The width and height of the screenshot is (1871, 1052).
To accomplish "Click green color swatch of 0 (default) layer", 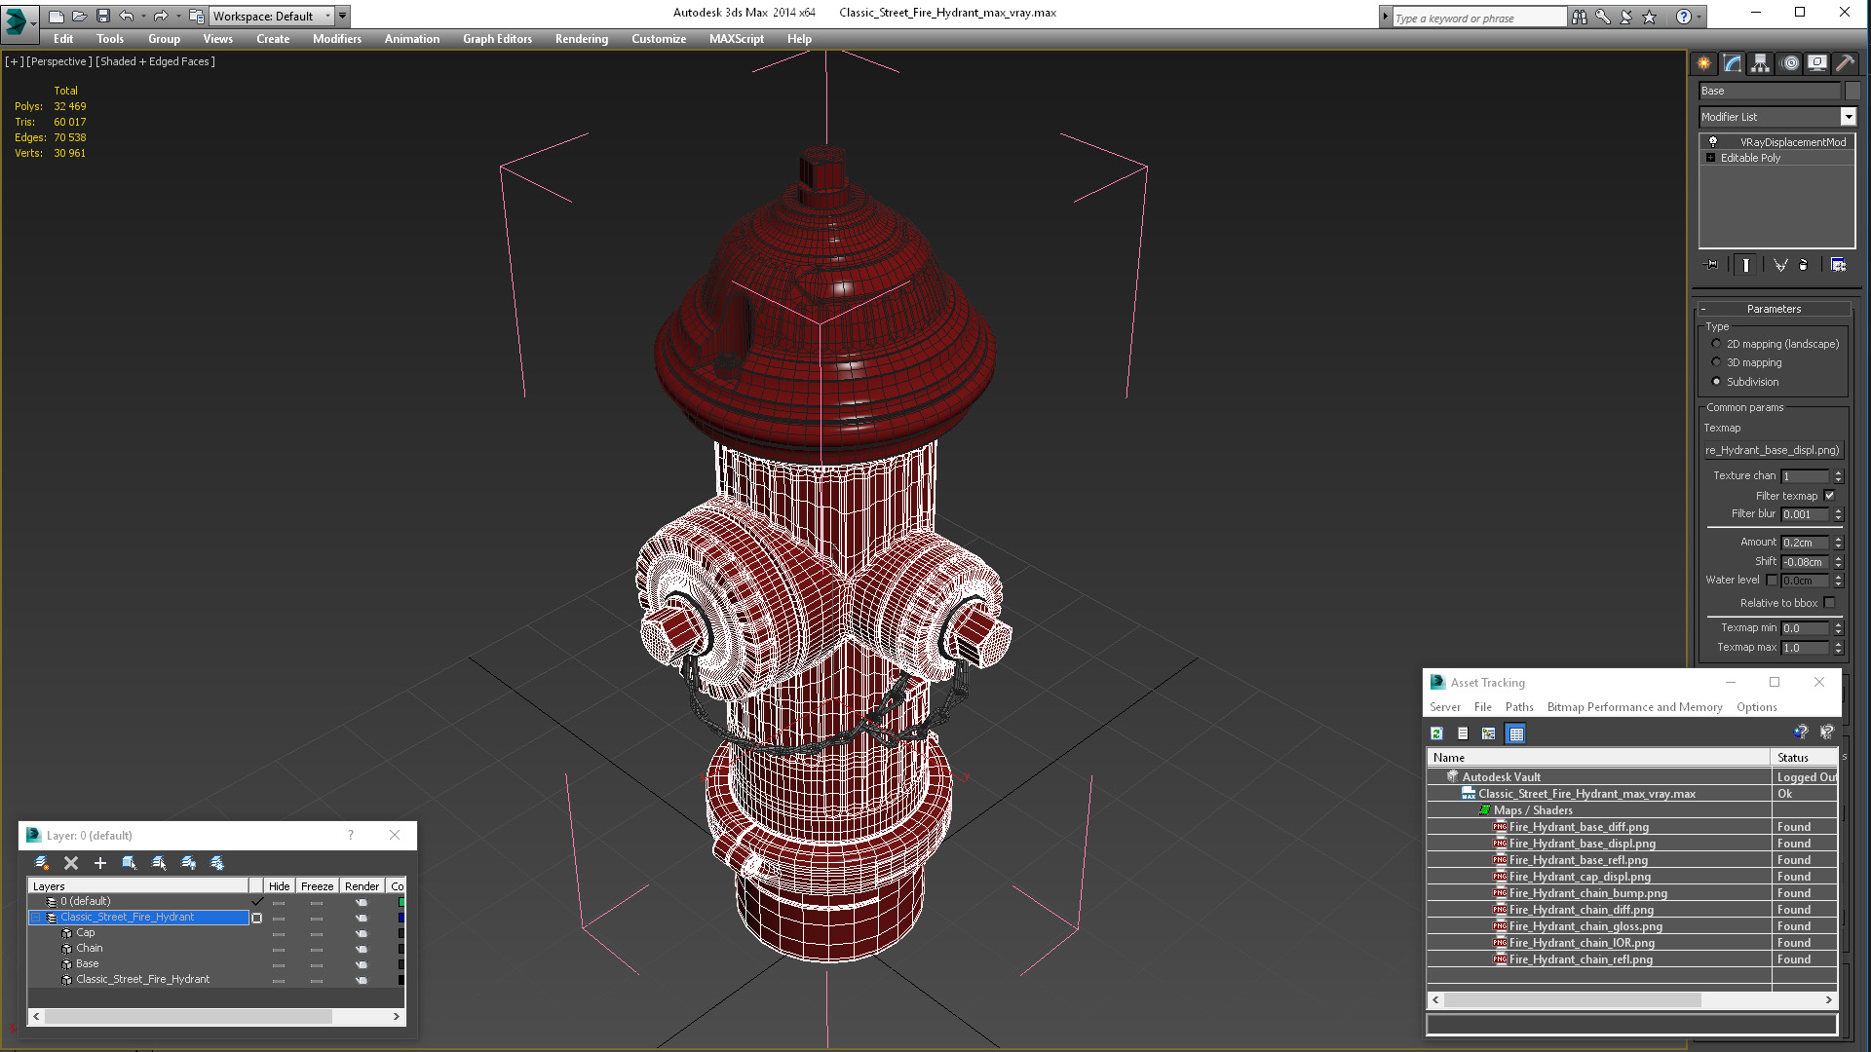I will [x=401, y=902].
